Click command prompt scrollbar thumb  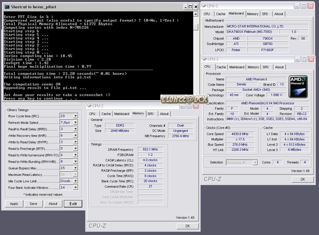(x=196, y=27)
